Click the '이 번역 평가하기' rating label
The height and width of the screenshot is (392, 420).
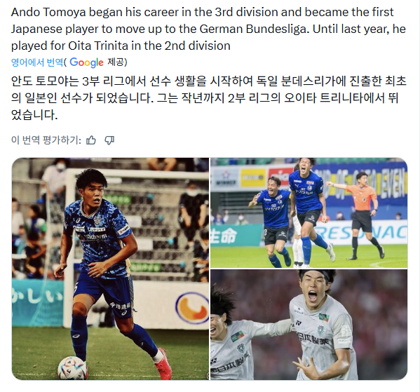coord(46,140)
